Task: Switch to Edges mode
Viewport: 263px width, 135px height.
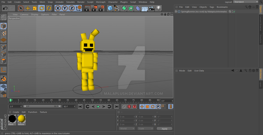Action: (x=4, y=54)
